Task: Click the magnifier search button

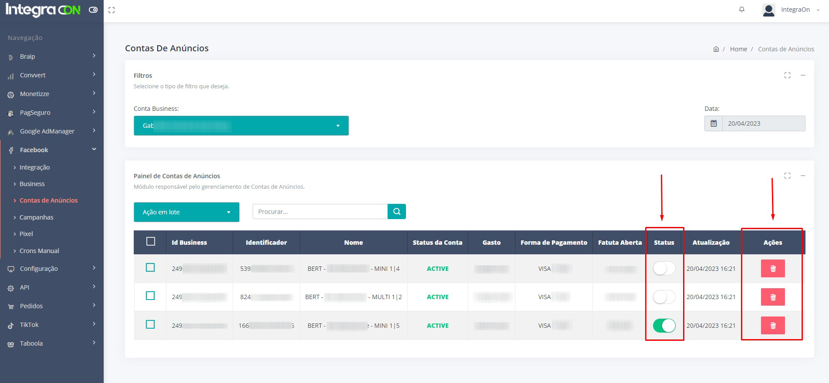Action: (396, 212)
